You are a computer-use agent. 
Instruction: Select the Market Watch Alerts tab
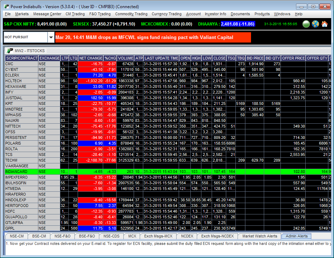tap(260, 236)
